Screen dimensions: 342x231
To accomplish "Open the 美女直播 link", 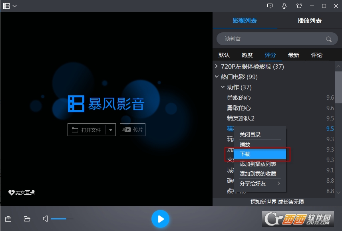I will click(x=22, y=192).
